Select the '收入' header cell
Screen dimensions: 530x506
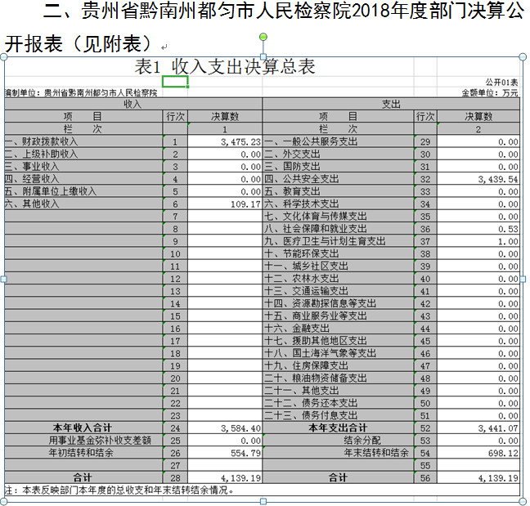coord(133,104)
